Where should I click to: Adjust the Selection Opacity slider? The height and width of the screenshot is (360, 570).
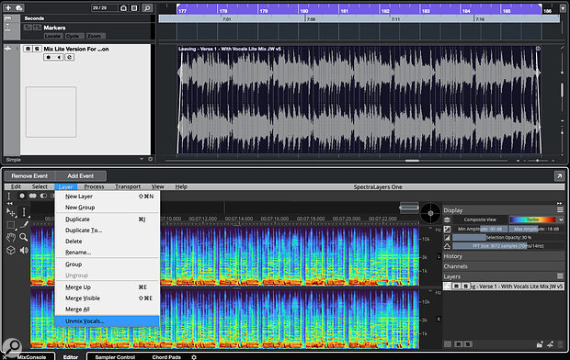(x=508, y=238)
